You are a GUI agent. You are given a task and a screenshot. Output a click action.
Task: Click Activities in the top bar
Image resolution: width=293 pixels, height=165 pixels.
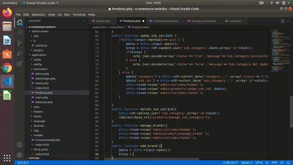click(10, 3)
